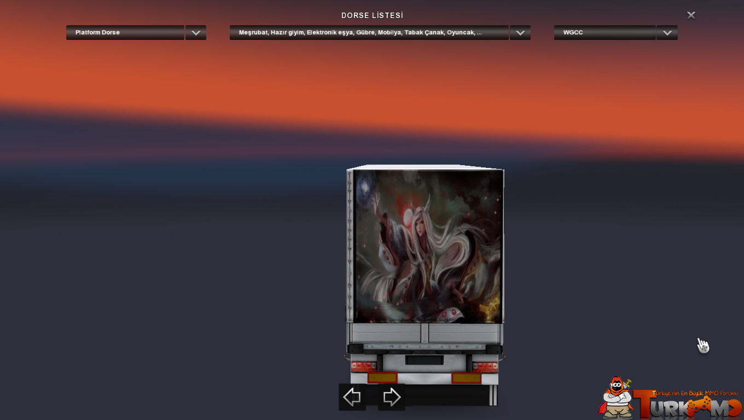Click the trailer artwork preview

click(x=427, y=246)
